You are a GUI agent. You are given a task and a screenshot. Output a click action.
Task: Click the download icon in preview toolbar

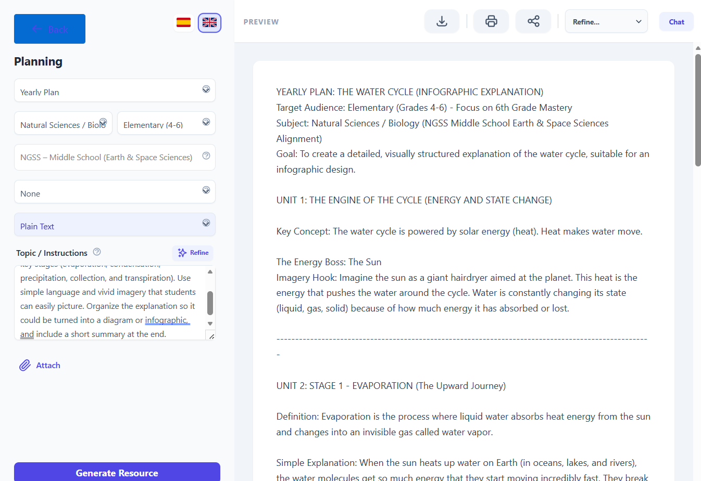click(x=442, y=21)
